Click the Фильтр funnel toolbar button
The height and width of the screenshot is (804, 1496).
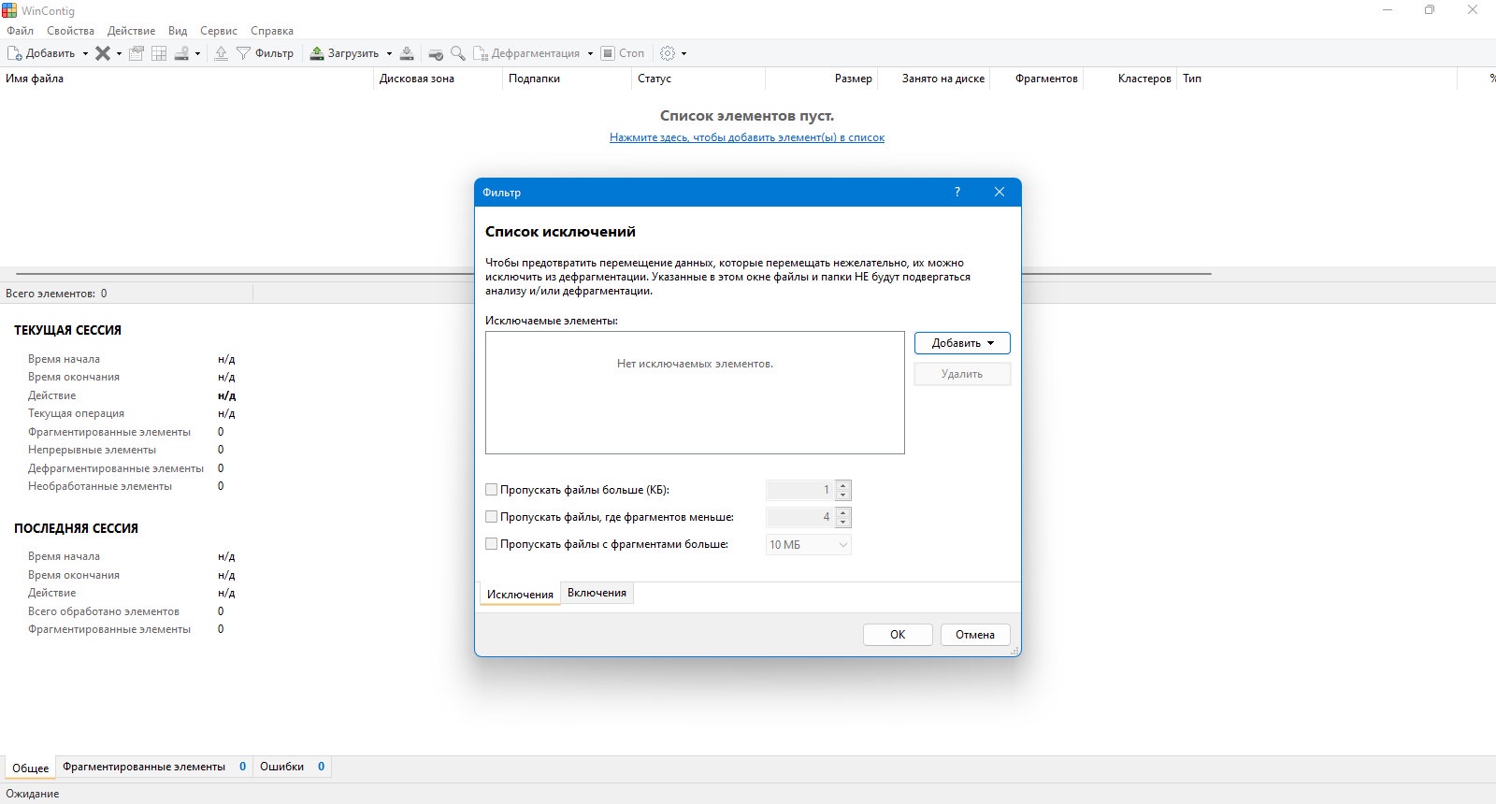pyautogui.click(x=265, y=53)
